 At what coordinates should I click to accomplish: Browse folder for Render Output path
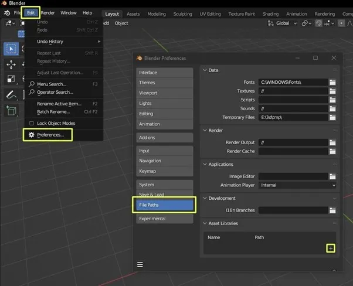pyautogui.click(x=332, y=142)
